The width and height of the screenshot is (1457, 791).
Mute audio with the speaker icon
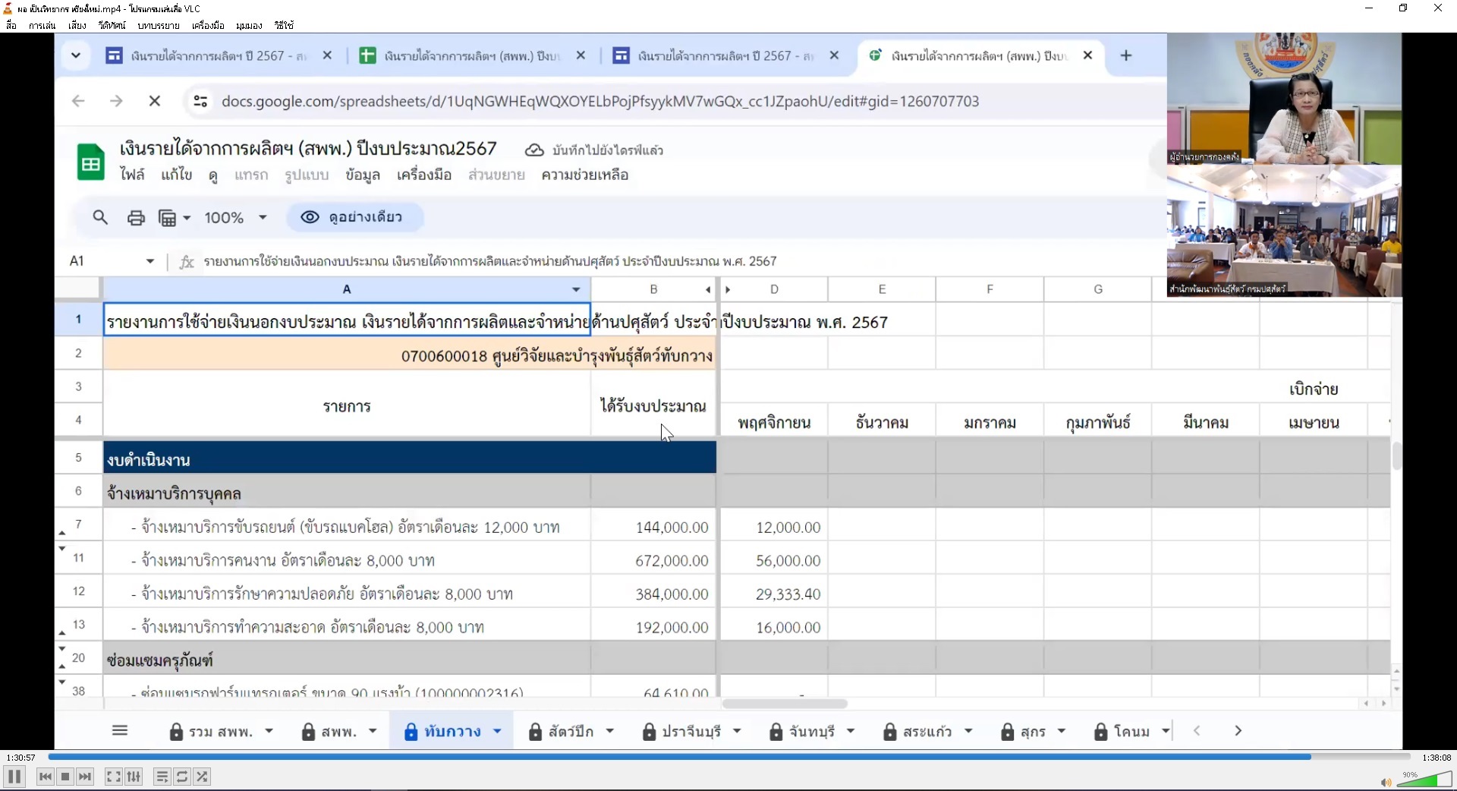point(1386,782)
